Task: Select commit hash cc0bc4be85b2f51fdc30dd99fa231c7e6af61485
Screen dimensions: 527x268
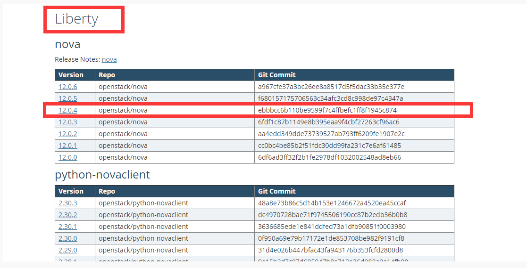Action: click(329, 146)
